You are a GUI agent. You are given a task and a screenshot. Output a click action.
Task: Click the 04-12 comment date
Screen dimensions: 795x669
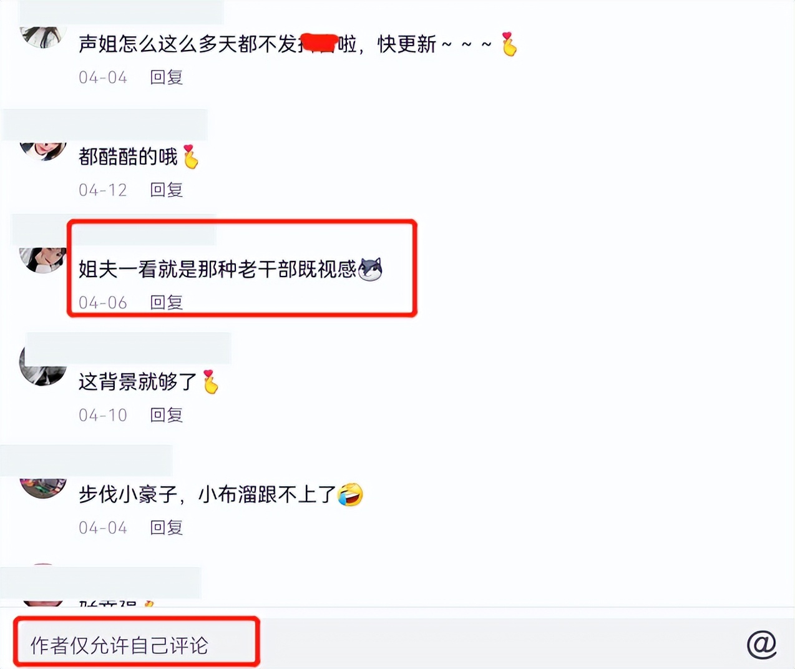(103, 190)
